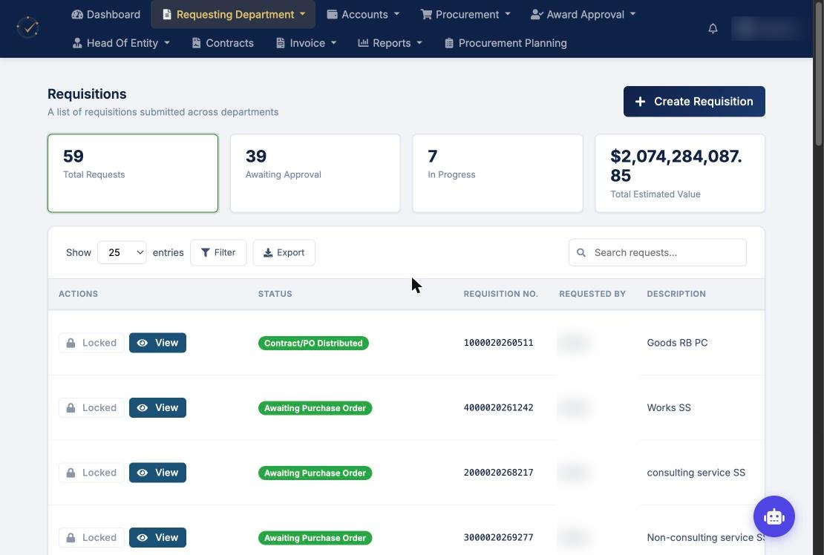Sort by the Description column header
This screenshot has height=555, width=824.
[676, 294]
